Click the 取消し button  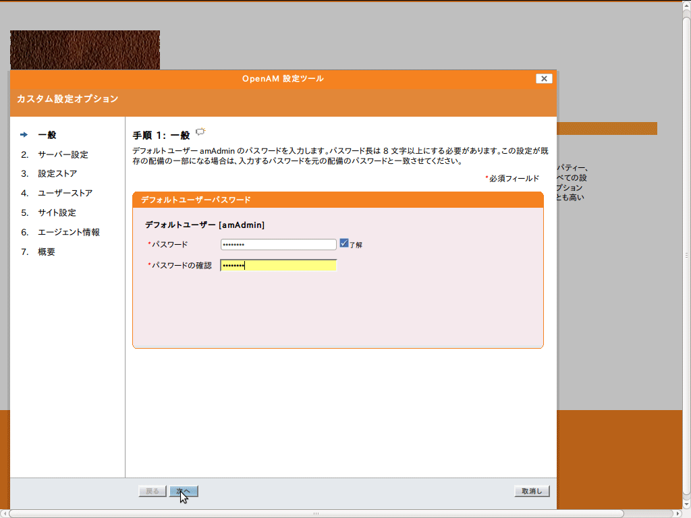pyautogui.click(x=532, y=491)
